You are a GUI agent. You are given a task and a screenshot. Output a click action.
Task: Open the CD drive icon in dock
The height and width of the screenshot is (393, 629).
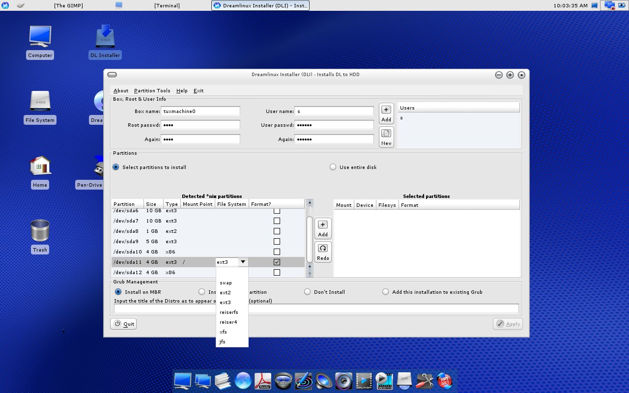tap(404, 380)
